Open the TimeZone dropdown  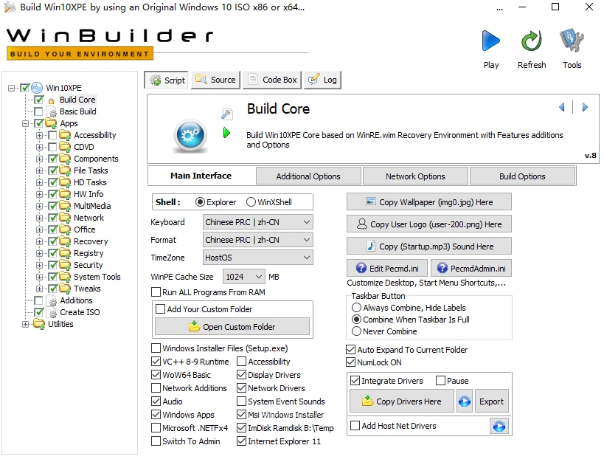click(x=257, y=258)
